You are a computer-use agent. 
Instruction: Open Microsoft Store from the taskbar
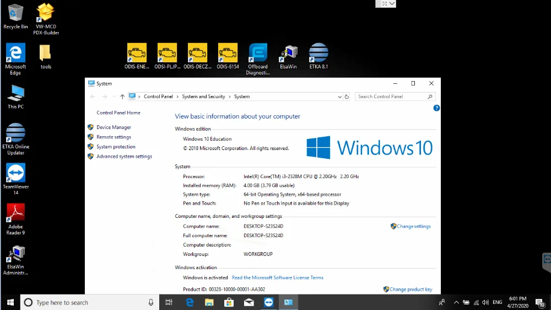click(x=229, y=302)
